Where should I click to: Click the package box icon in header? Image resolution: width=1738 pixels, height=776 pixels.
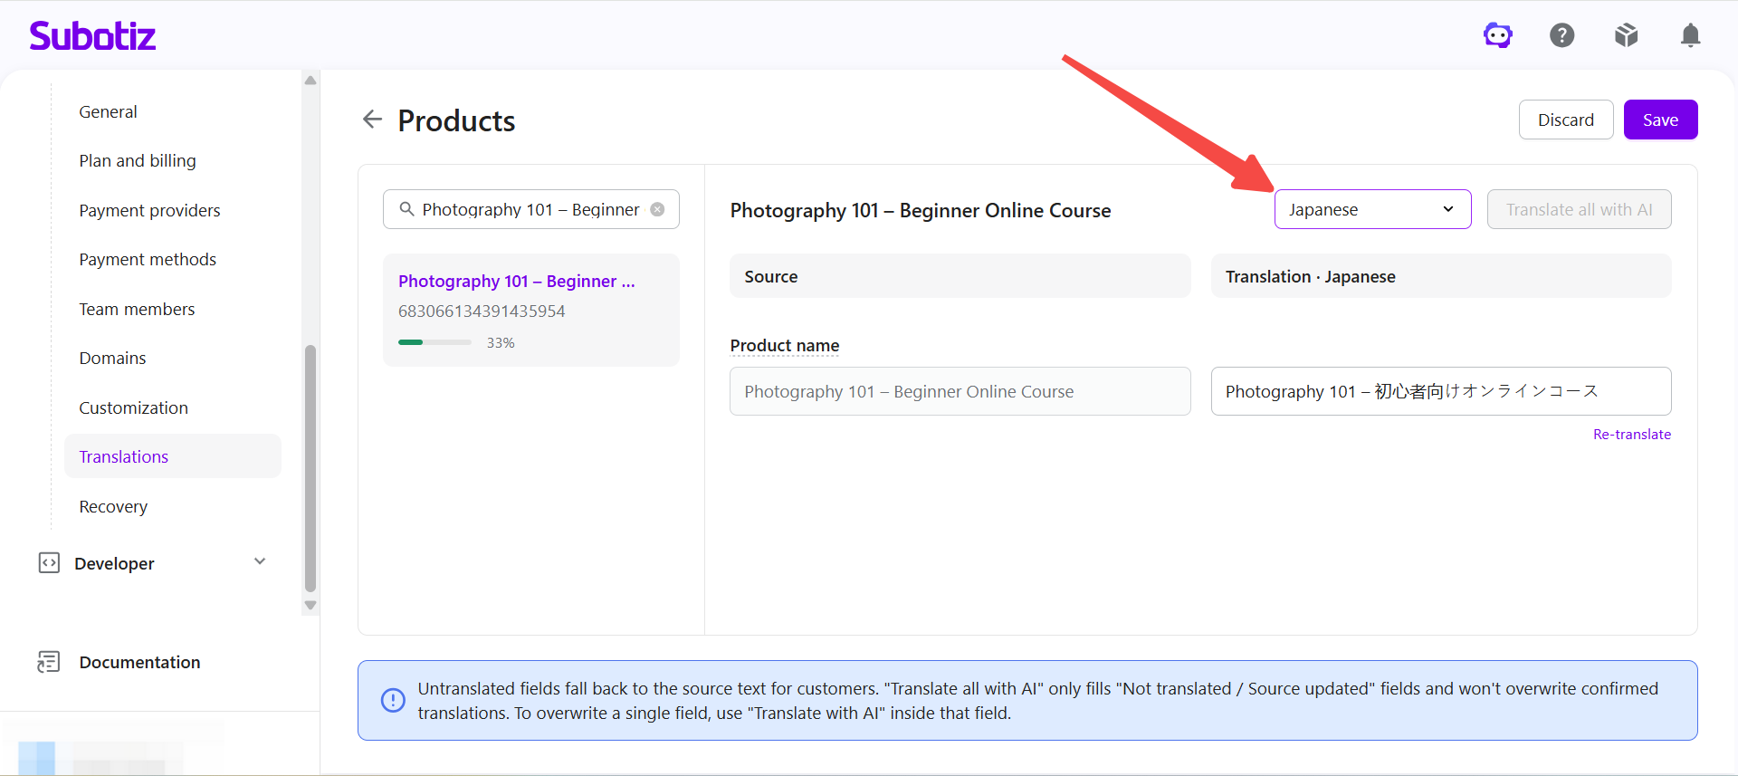pos(1627,35)
